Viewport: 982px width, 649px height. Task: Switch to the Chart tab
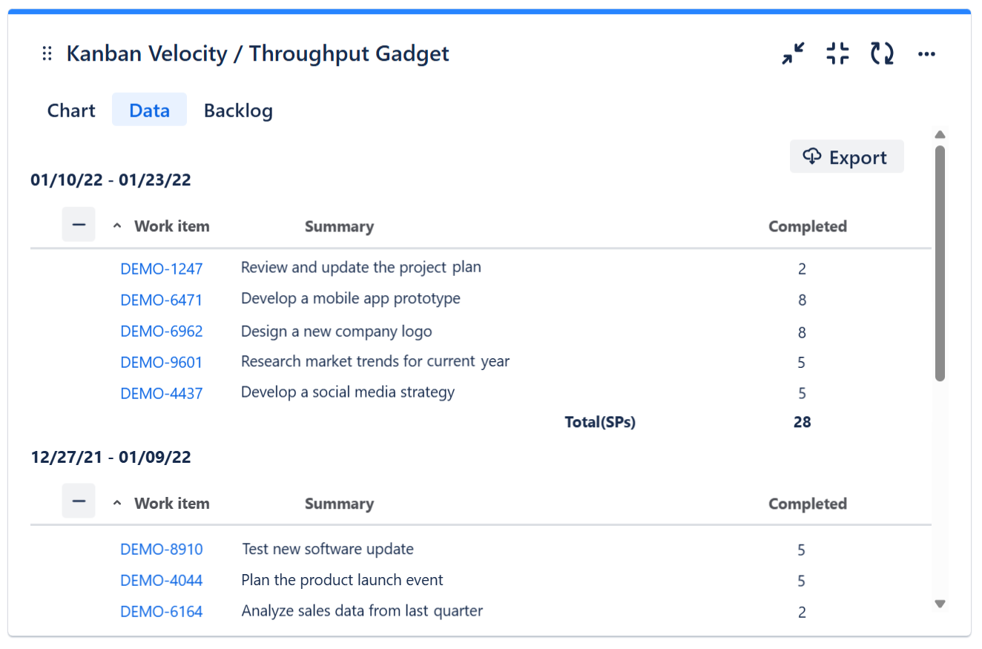tap(70, 110)
